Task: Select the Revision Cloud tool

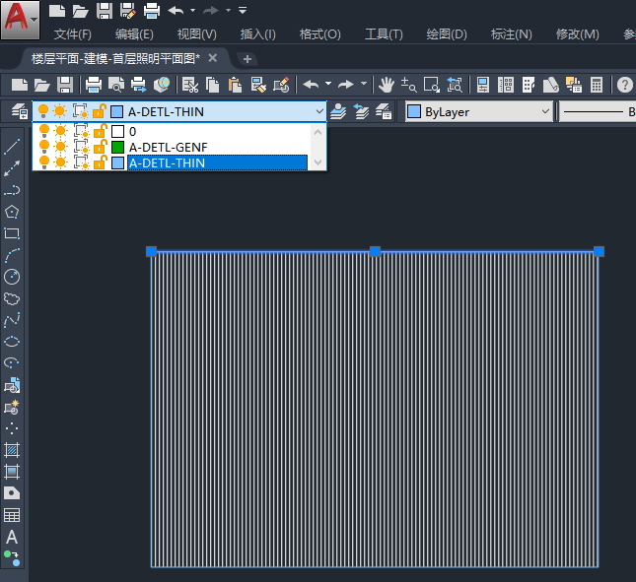Action: pos(12,299)
